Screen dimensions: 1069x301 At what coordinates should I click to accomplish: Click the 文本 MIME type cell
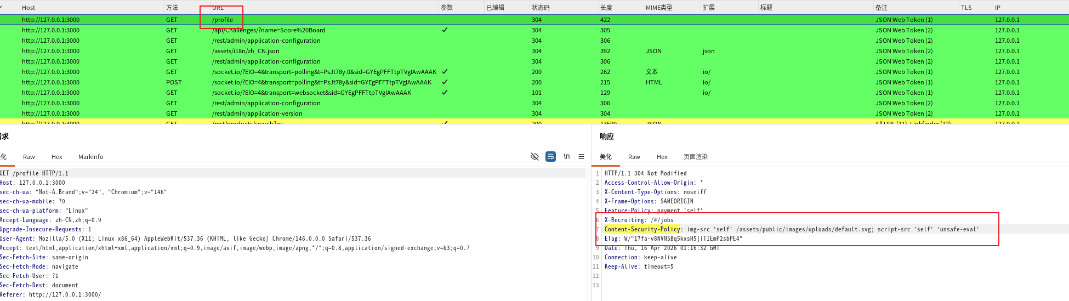pos(651,72)
